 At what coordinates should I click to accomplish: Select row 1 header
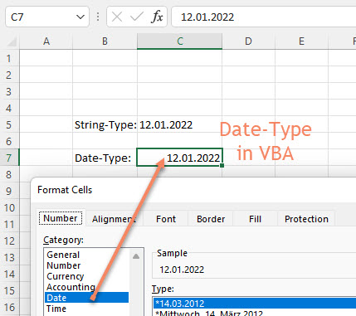9,58
